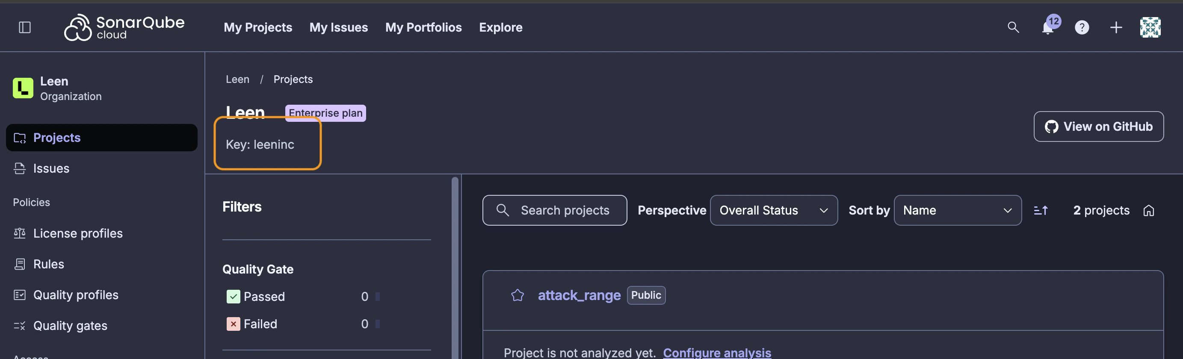Click the View on GitHub button

1098,126
